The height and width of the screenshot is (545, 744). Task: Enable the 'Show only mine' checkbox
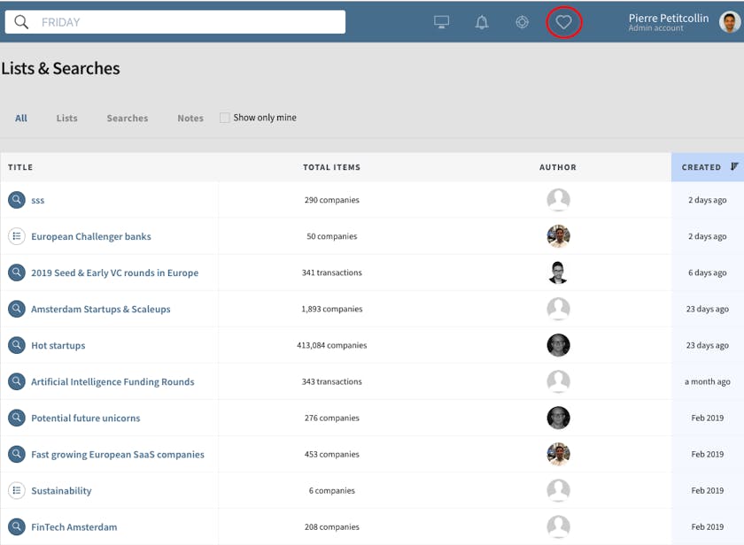225,118
